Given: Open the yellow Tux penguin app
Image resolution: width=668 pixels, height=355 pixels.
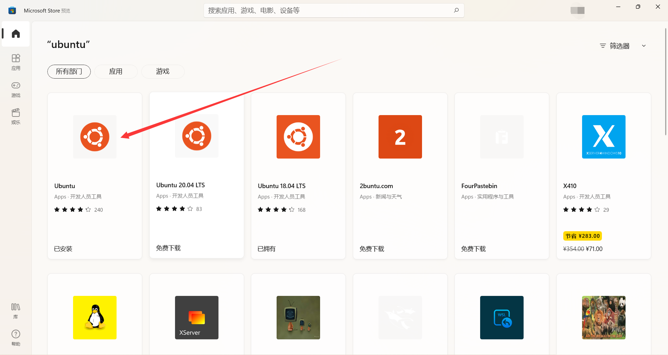Looking at the screenshot, I should click(95, 317).
